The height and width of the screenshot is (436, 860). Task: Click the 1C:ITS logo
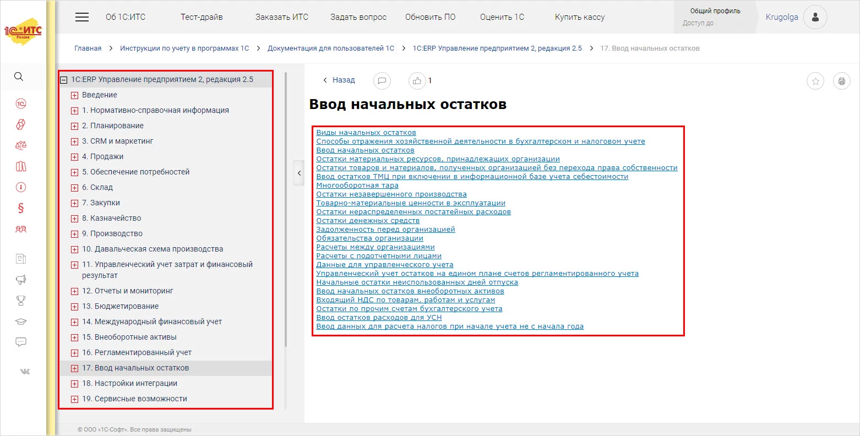pyautogui.click(x=23, y=32)
